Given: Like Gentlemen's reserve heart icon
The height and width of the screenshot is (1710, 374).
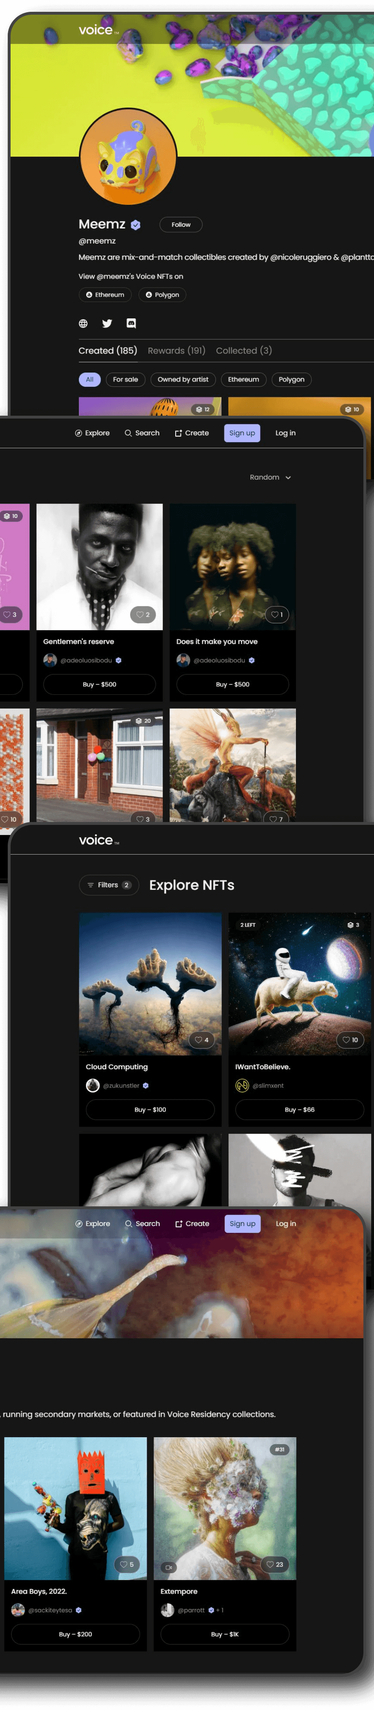Looking at the screenshot, I should (x=143, y=615).
